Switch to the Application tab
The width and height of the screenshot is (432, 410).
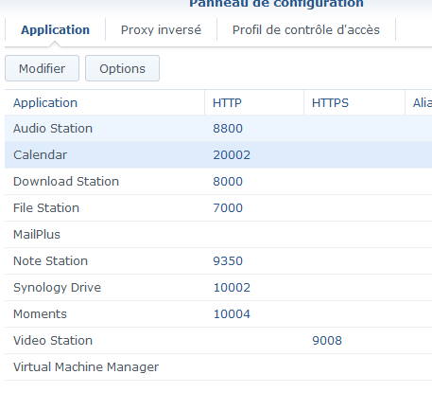55,29
